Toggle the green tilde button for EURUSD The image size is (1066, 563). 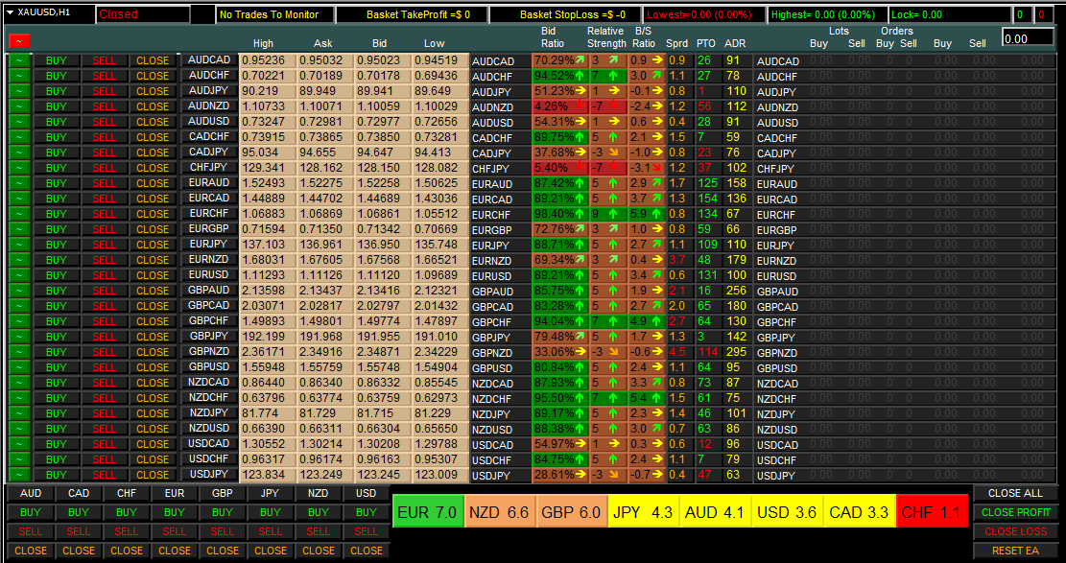(20, 274)
